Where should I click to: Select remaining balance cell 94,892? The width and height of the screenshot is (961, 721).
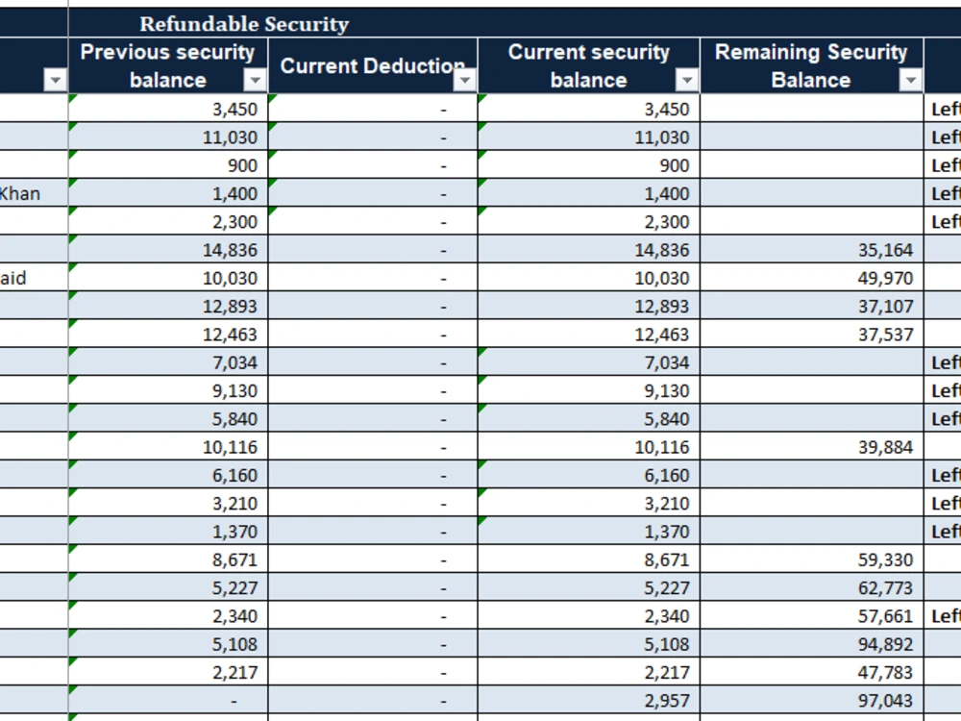tap(811, 644)
